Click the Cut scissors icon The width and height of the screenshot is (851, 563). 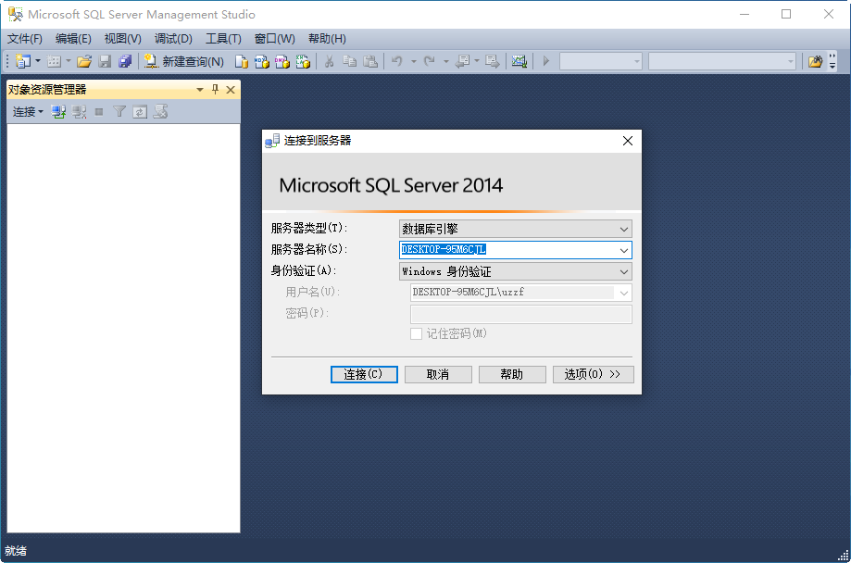(x=329, y=61)
